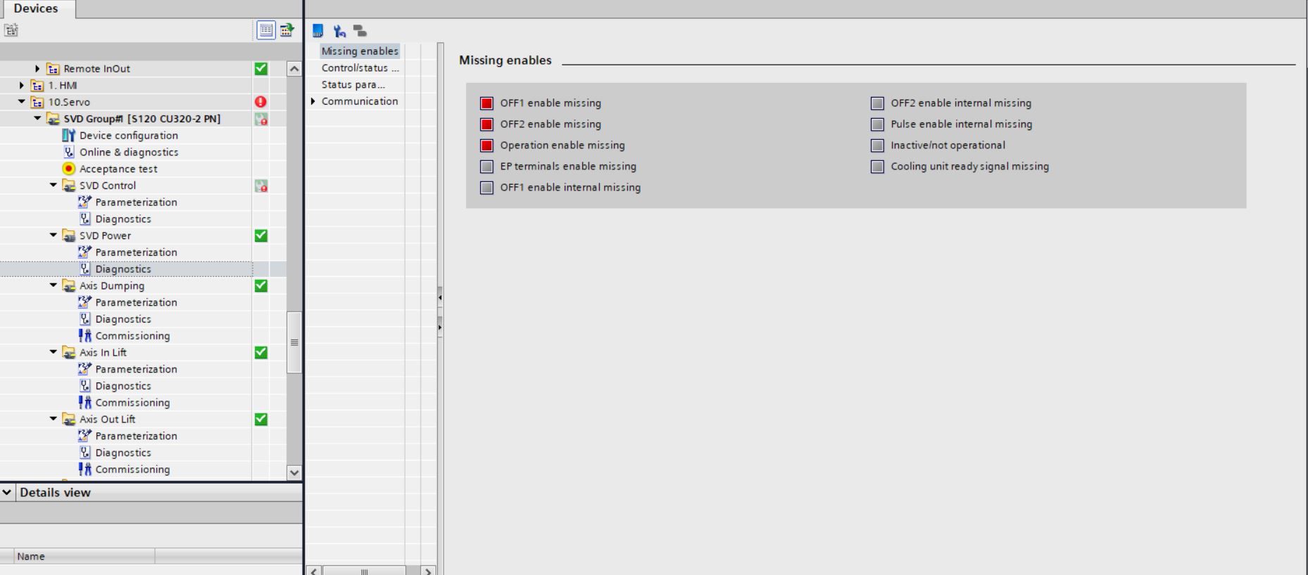1308x575 pixels.
Task: Click the Diagnostics icon under Axis In Lift
Action: (x=84, y=386)
